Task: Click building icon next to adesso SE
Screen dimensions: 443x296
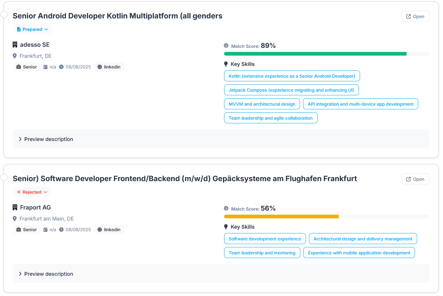Action: click(15, 45)
